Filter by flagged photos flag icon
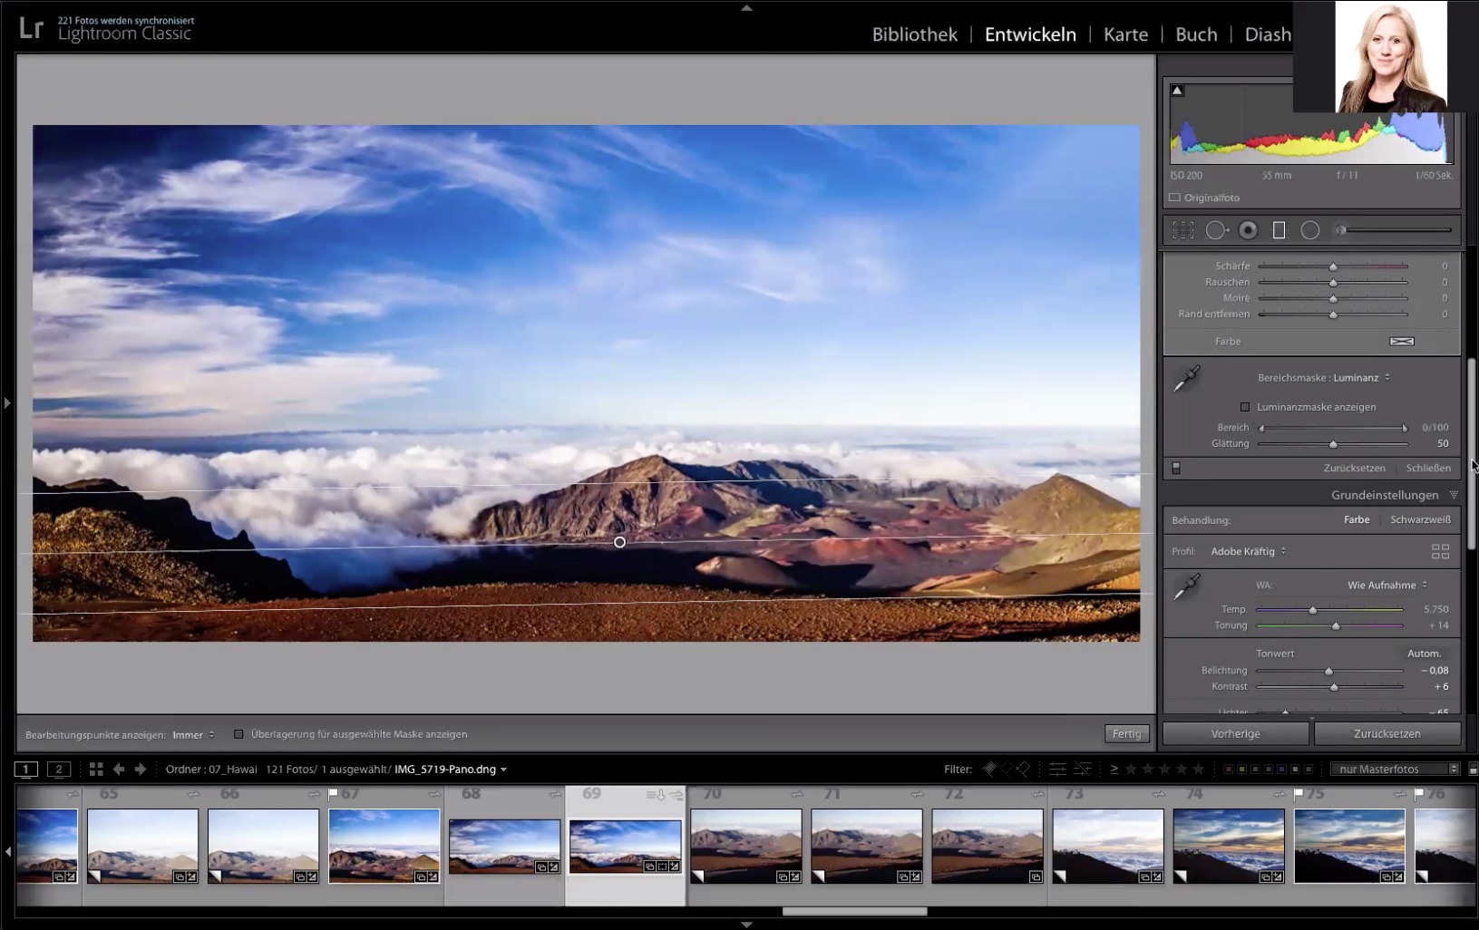1479x930 pixels. (x=988, y=769)
